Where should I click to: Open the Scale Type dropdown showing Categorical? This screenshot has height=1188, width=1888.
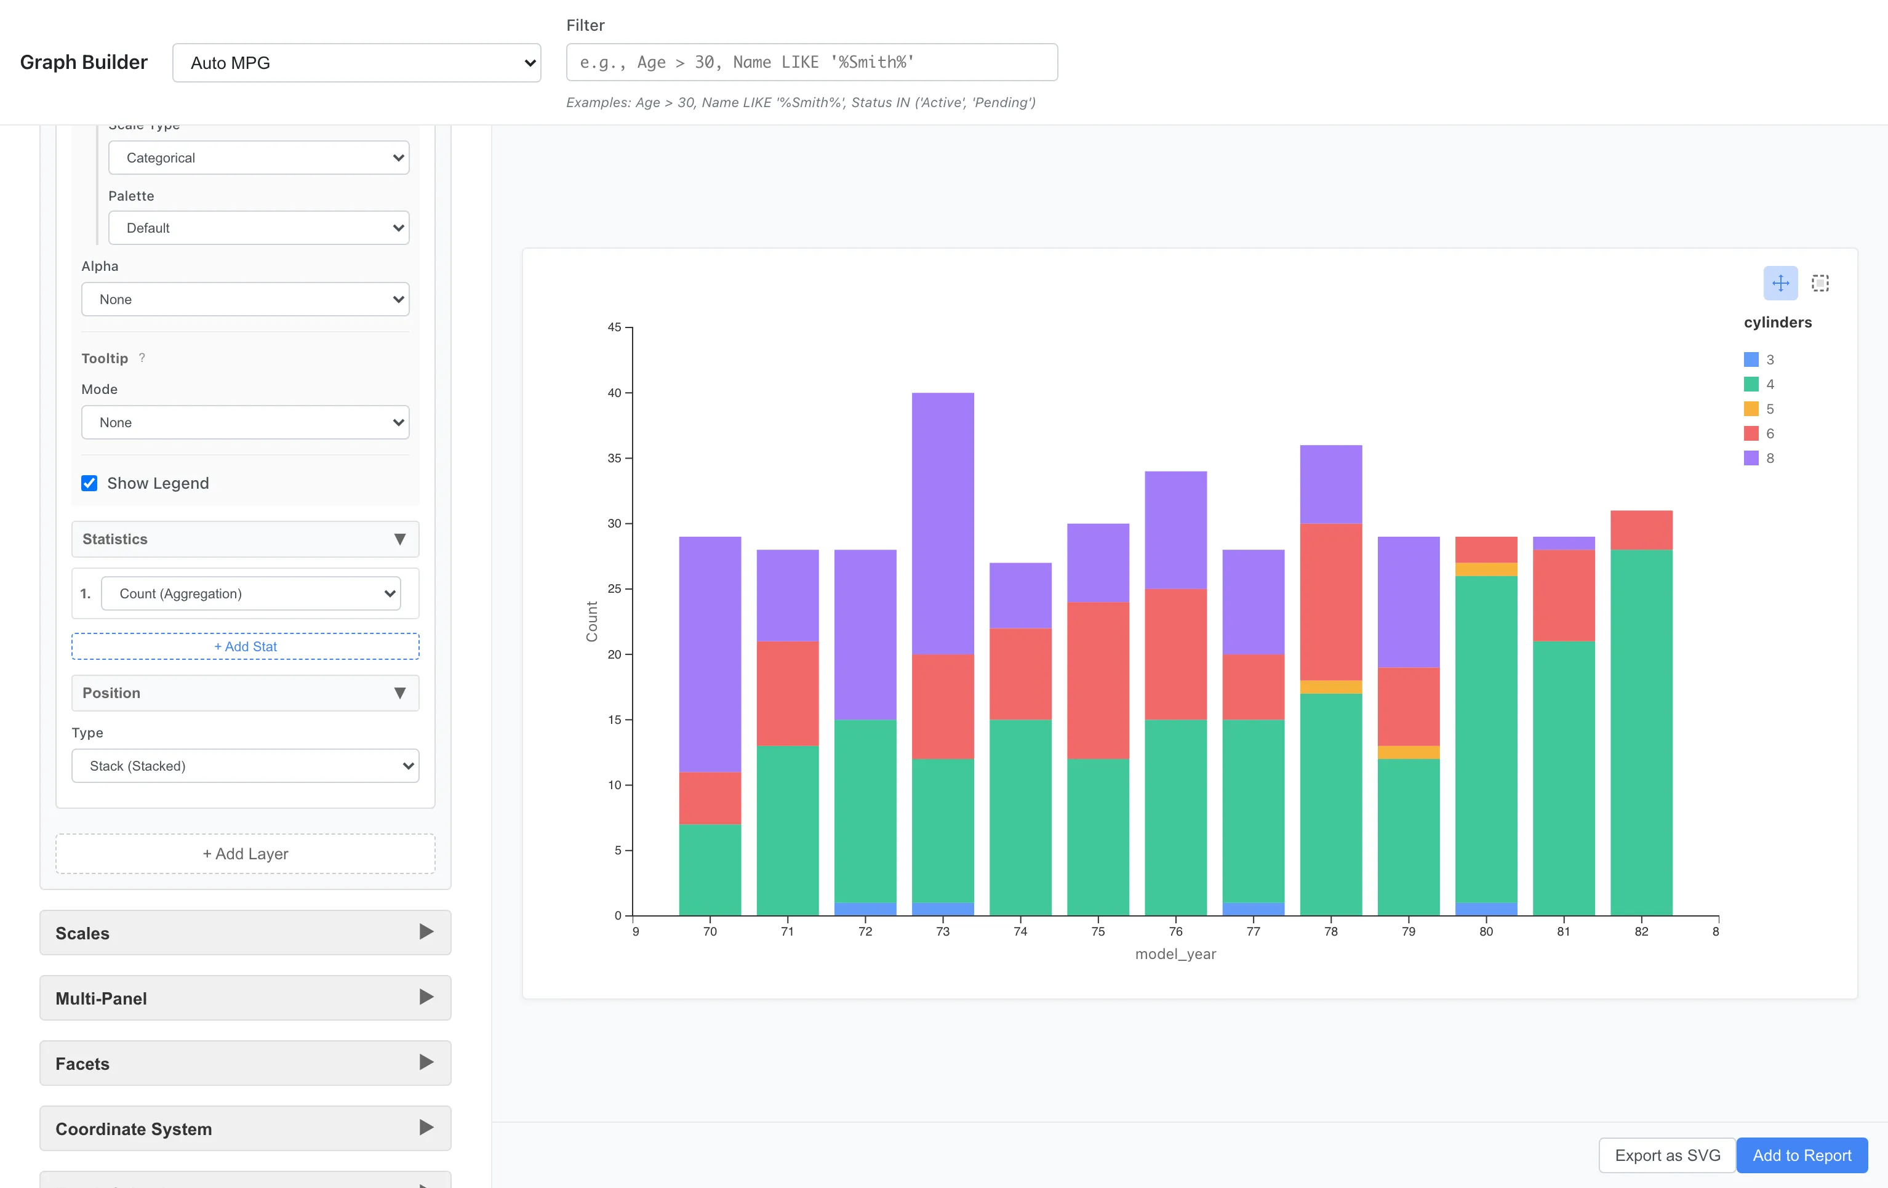pos(258,157)
